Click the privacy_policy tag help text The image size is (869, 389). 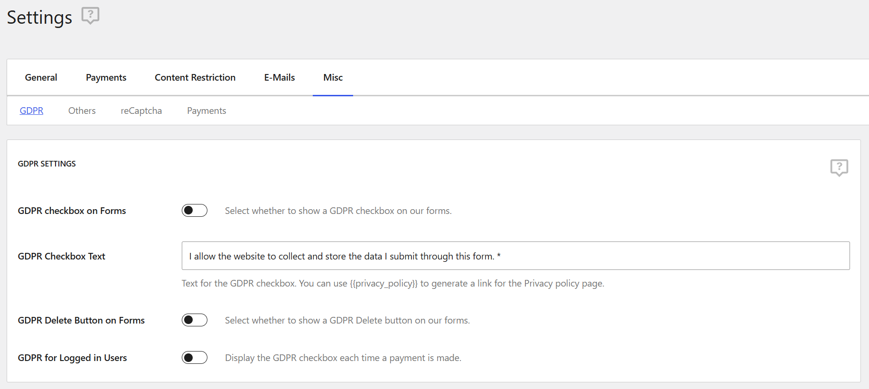393,283
